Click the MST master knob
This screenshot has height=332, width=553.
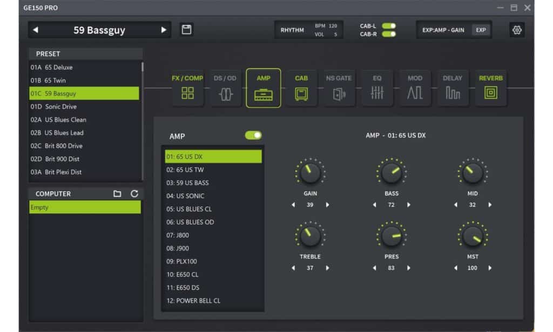(473, 236)
